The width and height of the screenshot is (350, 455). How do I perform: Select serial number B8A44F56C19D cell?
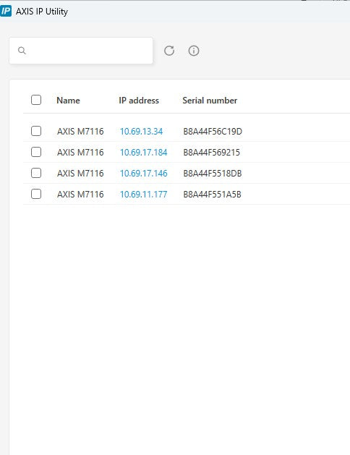coord(213,132)
